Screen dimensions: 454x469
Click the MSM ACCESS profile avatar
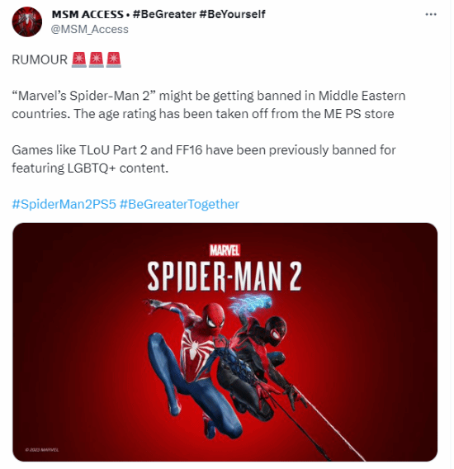pyautogui.click(x=27, y=21)
